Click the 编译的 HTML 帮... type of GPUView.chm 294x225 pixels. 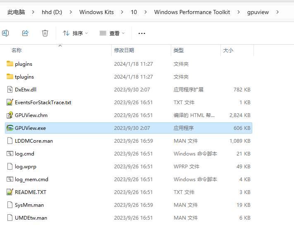(x=194, y=115)
